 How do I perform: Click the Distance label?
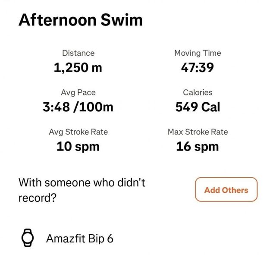click(78, 53)
